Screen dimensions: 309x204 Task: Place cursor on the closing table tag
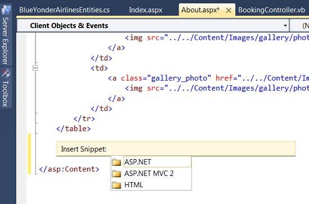[x=73, y=129]
